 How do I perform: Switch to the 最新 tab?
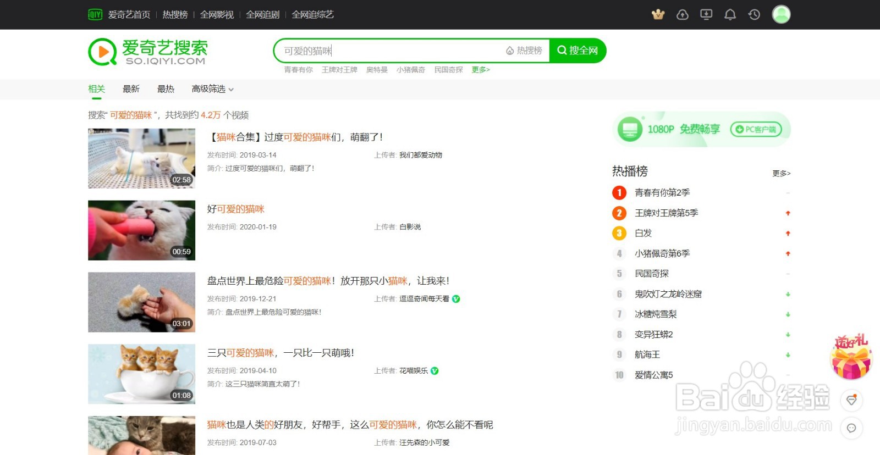tap(131, 89)
